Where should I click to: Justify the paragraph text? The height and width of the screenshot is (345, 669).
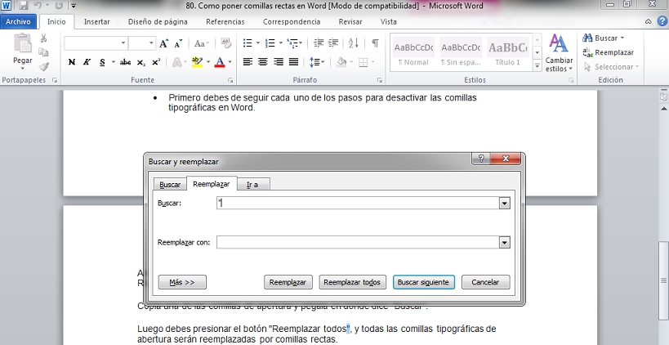point(293,62)
